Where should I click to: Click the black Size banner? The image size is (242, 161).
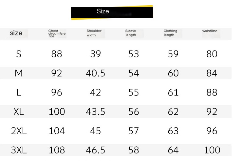coord(112,12)
